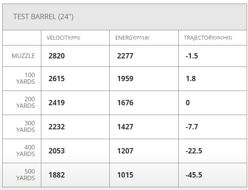
Task: Click energy value 1676 at 200 yards
Action: [x=125, y=103]
